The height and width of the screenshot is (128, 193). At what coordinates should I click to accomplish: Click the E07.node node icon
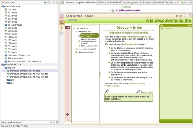click(x=6, y=34)
